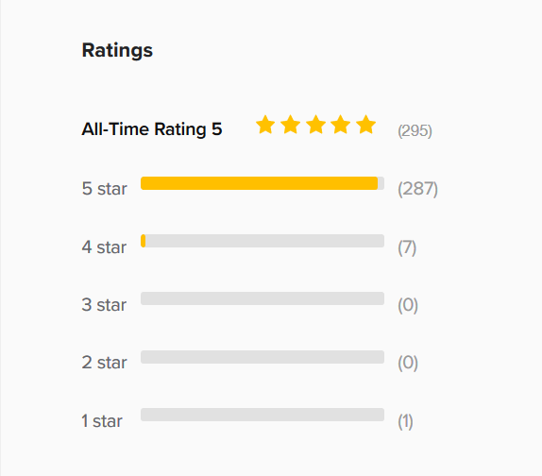542x476 pixels.
Task: Select the 5 star label
Action: pos(105,189)
